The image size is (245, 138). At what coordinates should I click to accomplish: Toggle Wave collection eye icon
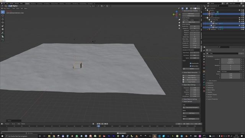pos(241,25)
